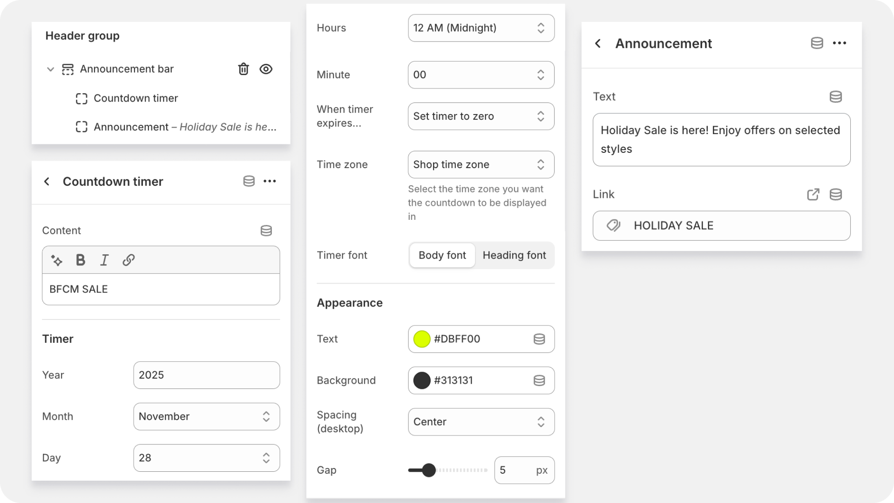The width and height of the screenshot is (894, 503).
Task: Insert a link in Content editor
Action: 129,260
